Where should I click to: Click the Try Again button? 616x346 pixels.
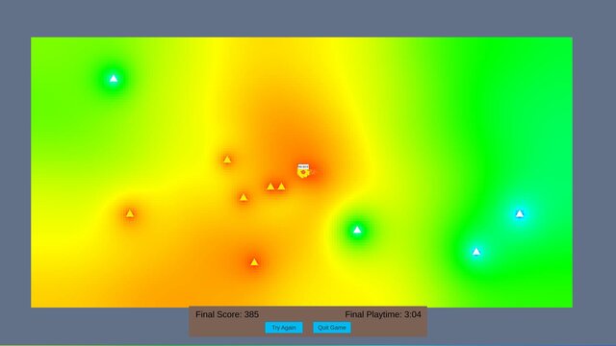coord(284,328)
